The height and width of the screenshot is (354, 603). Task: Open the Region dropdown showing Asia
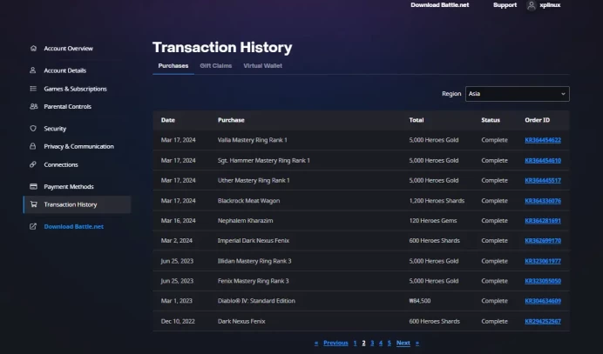[518, 94]
